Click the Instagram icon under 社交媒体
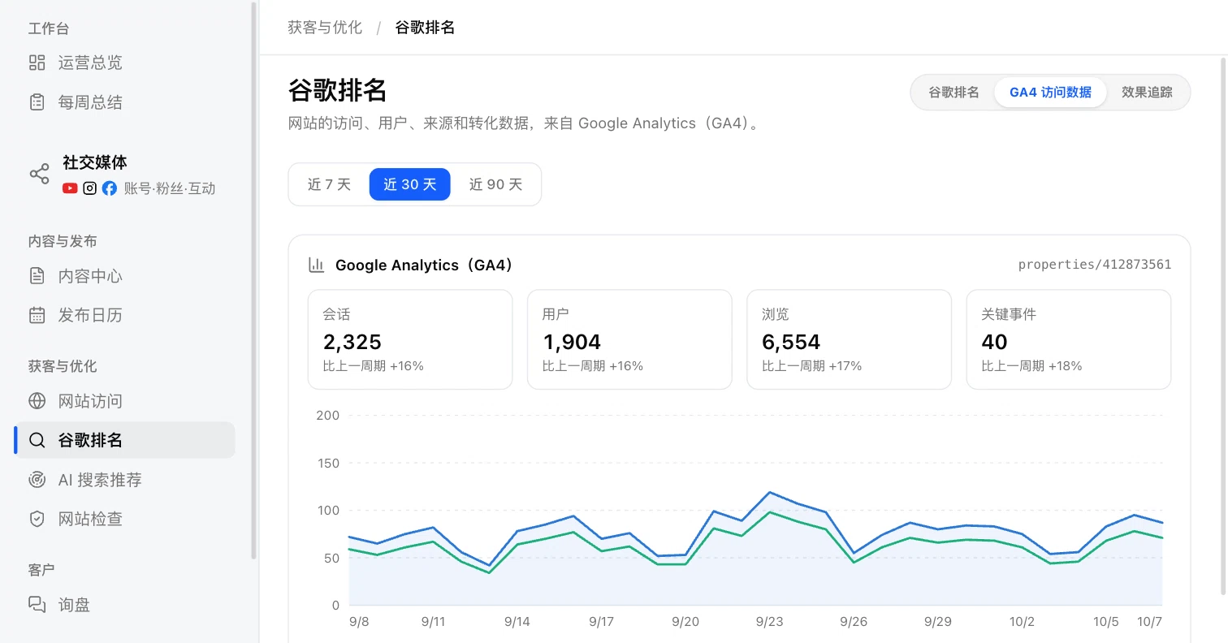This screenshot has height=643, width=1228. tap(89, 188)
